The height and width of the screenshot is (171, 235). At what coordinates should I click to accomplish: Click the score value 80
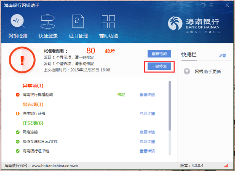tap(91, 51)
